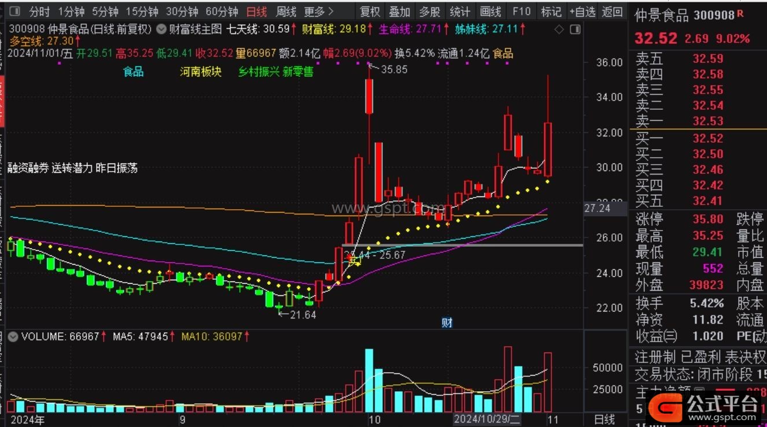This screenshot has width=767, height=427.
Task: Open the 统计 statistics button
Action: (460, 12)
